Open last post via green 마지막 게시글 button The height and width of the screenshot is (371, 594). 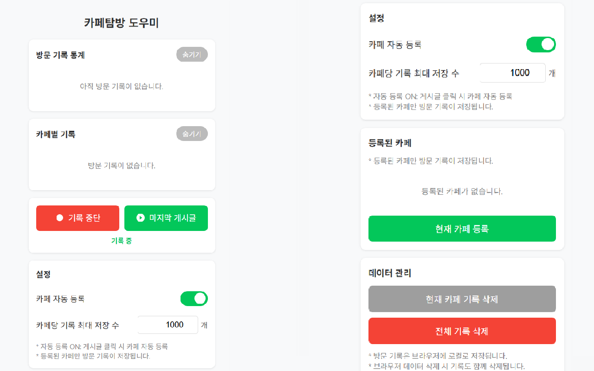click(x=166, y=218)
